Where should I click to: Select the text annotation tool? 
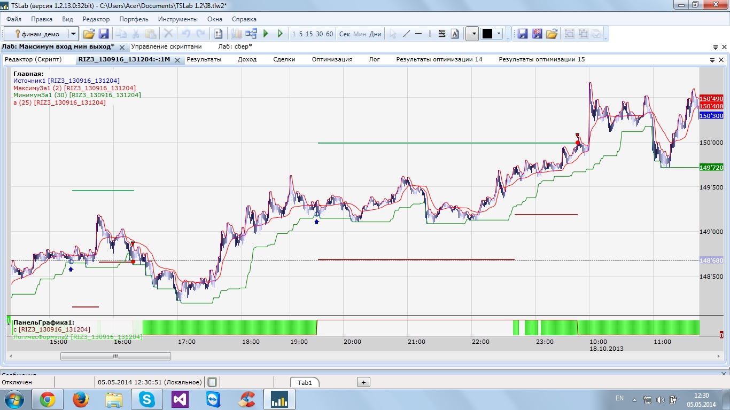455,34
